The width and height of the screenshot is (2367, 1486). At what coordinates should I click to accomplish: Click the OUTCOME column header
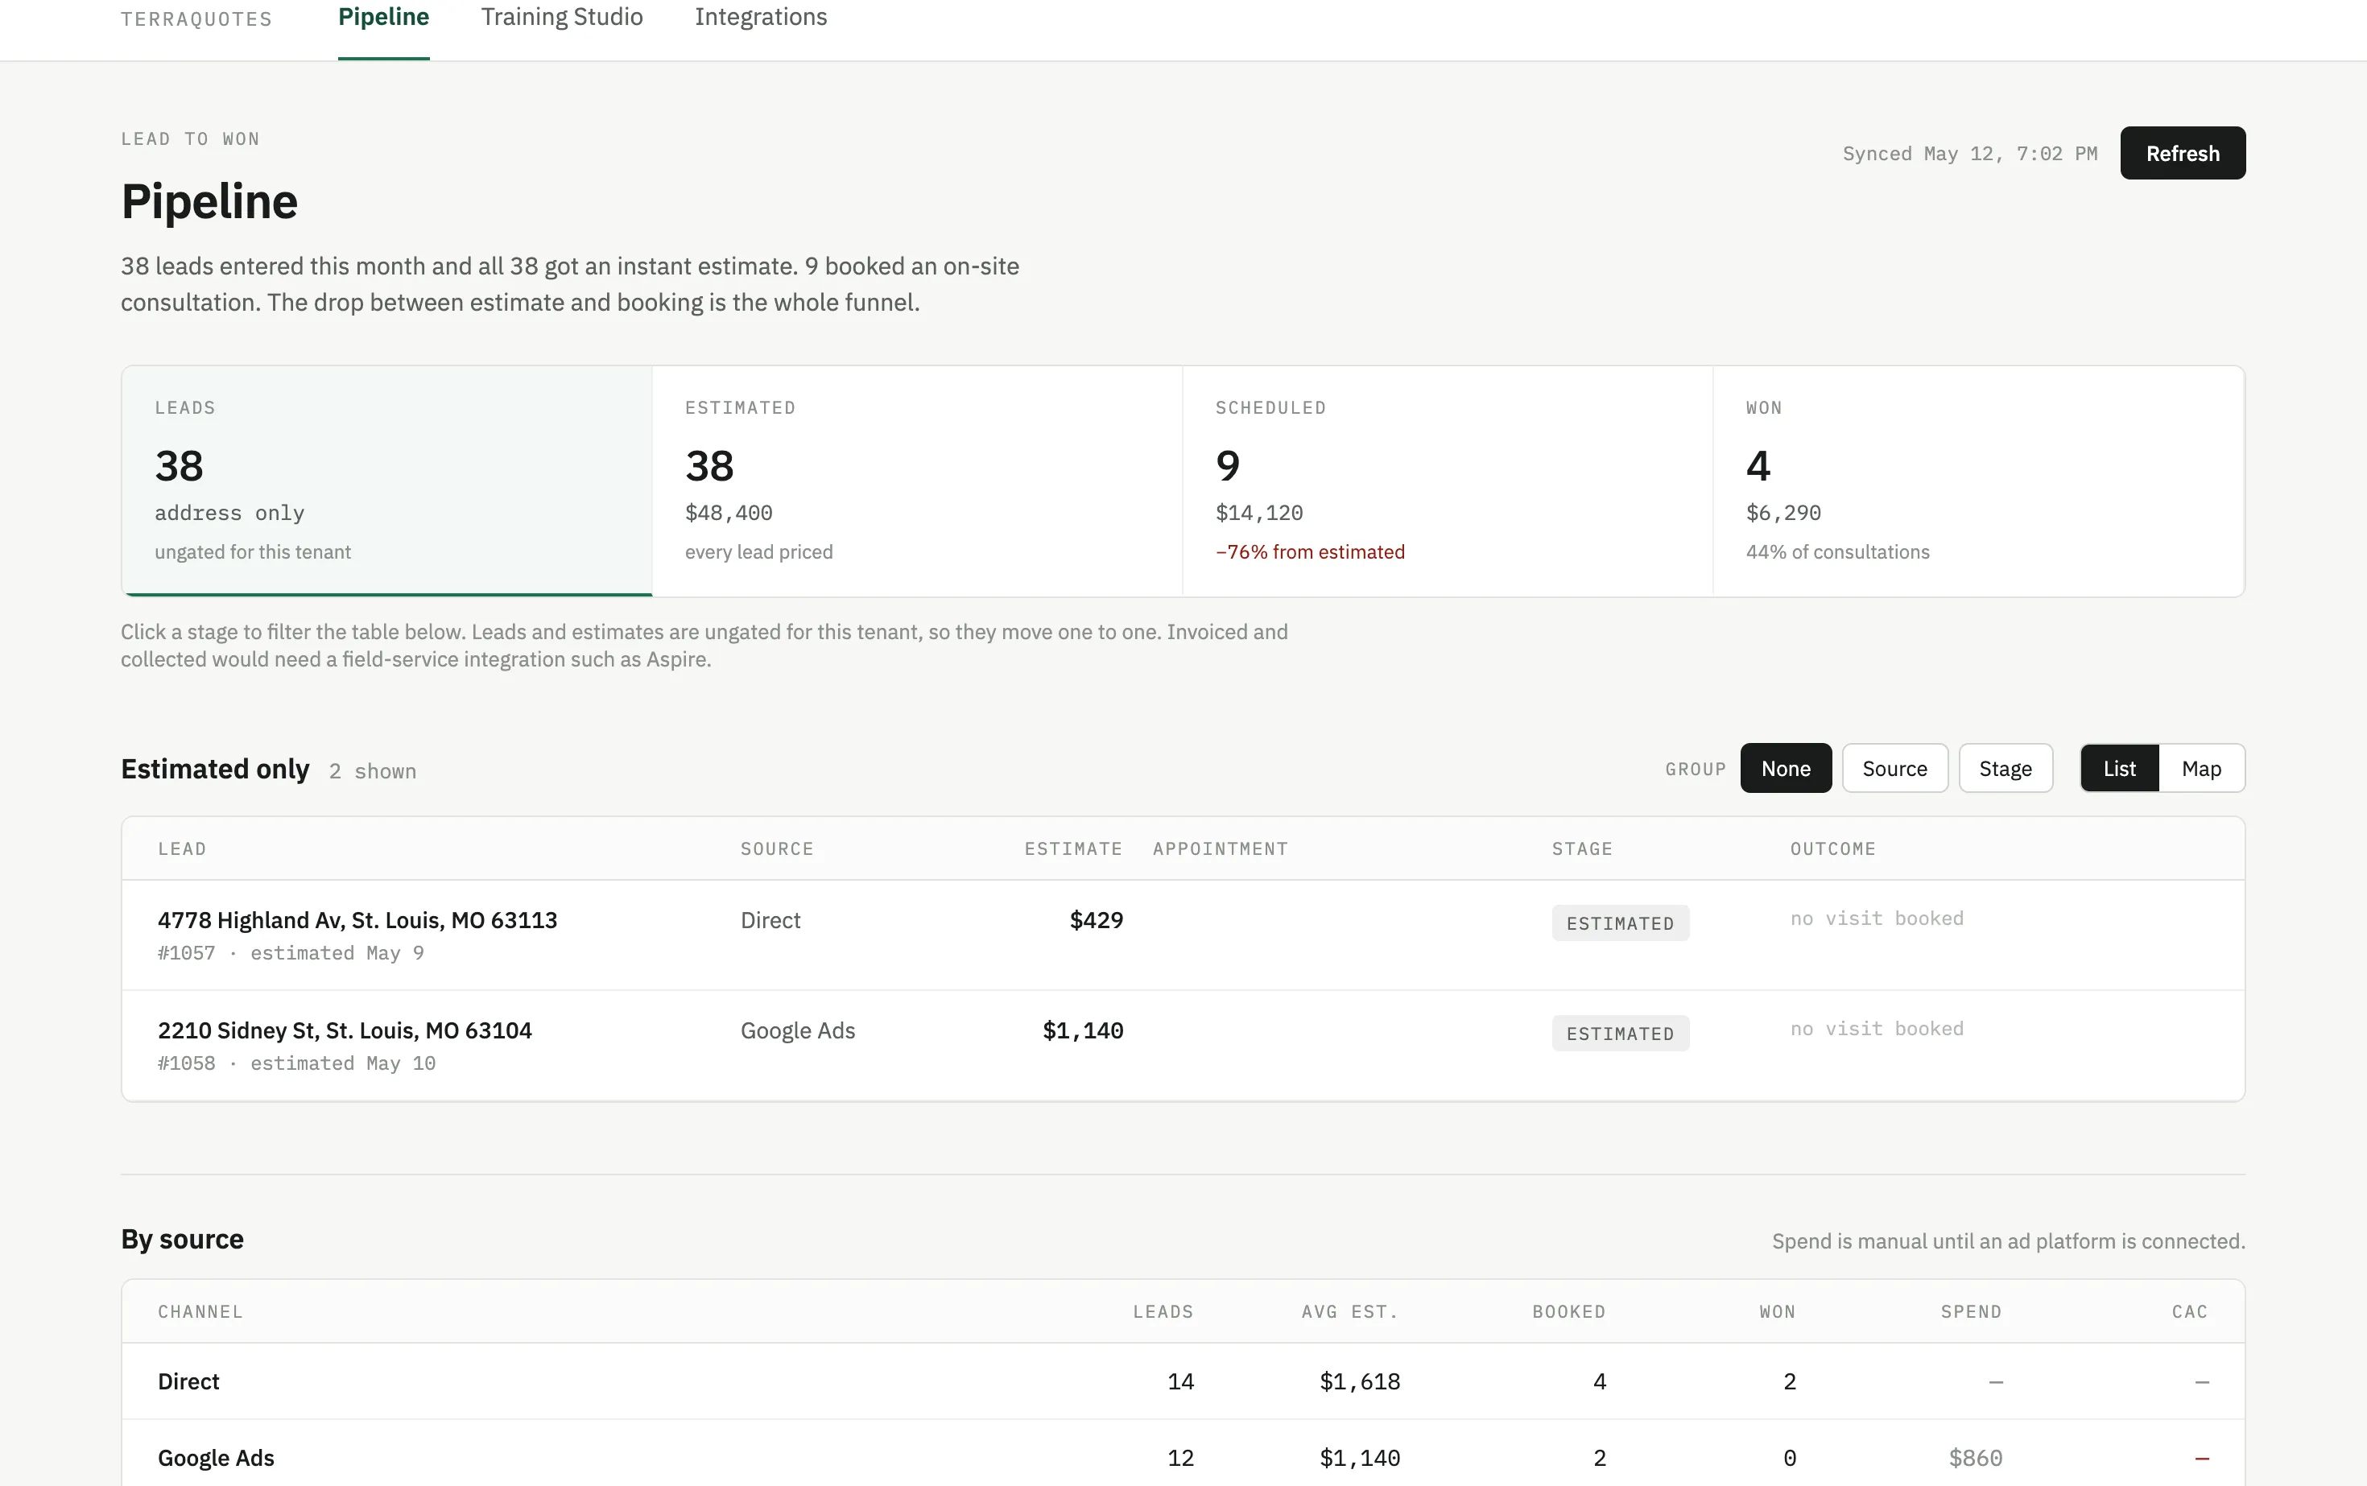tap(1832, 849)
